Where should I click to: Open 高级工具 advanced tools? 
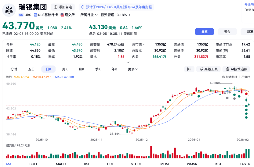click(209, 69)
